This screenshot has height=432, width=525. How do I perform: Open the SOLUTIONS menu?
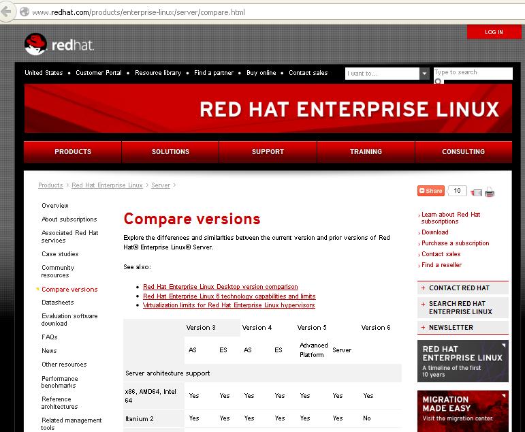point(170,151)
